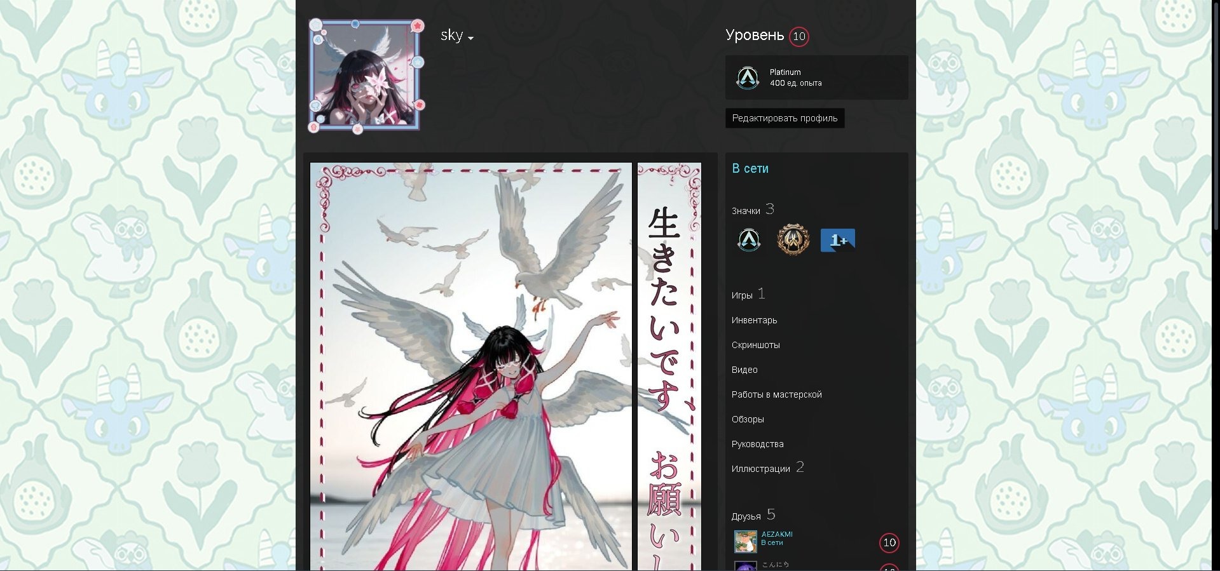Open the large angel girl artwork showcase image
The height and width of the screenshot is (571, 1220).
point(471,366)
